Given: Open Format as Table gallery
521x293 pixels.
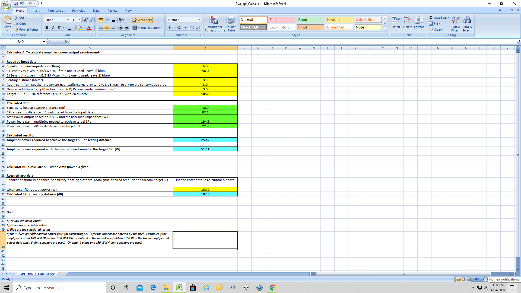Looking at the screenshot, I should pyautogui.click(x=231, y=24).
